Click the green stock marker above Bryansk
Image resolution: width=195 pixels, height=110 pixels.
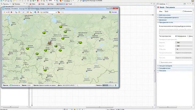pos(37,54)
